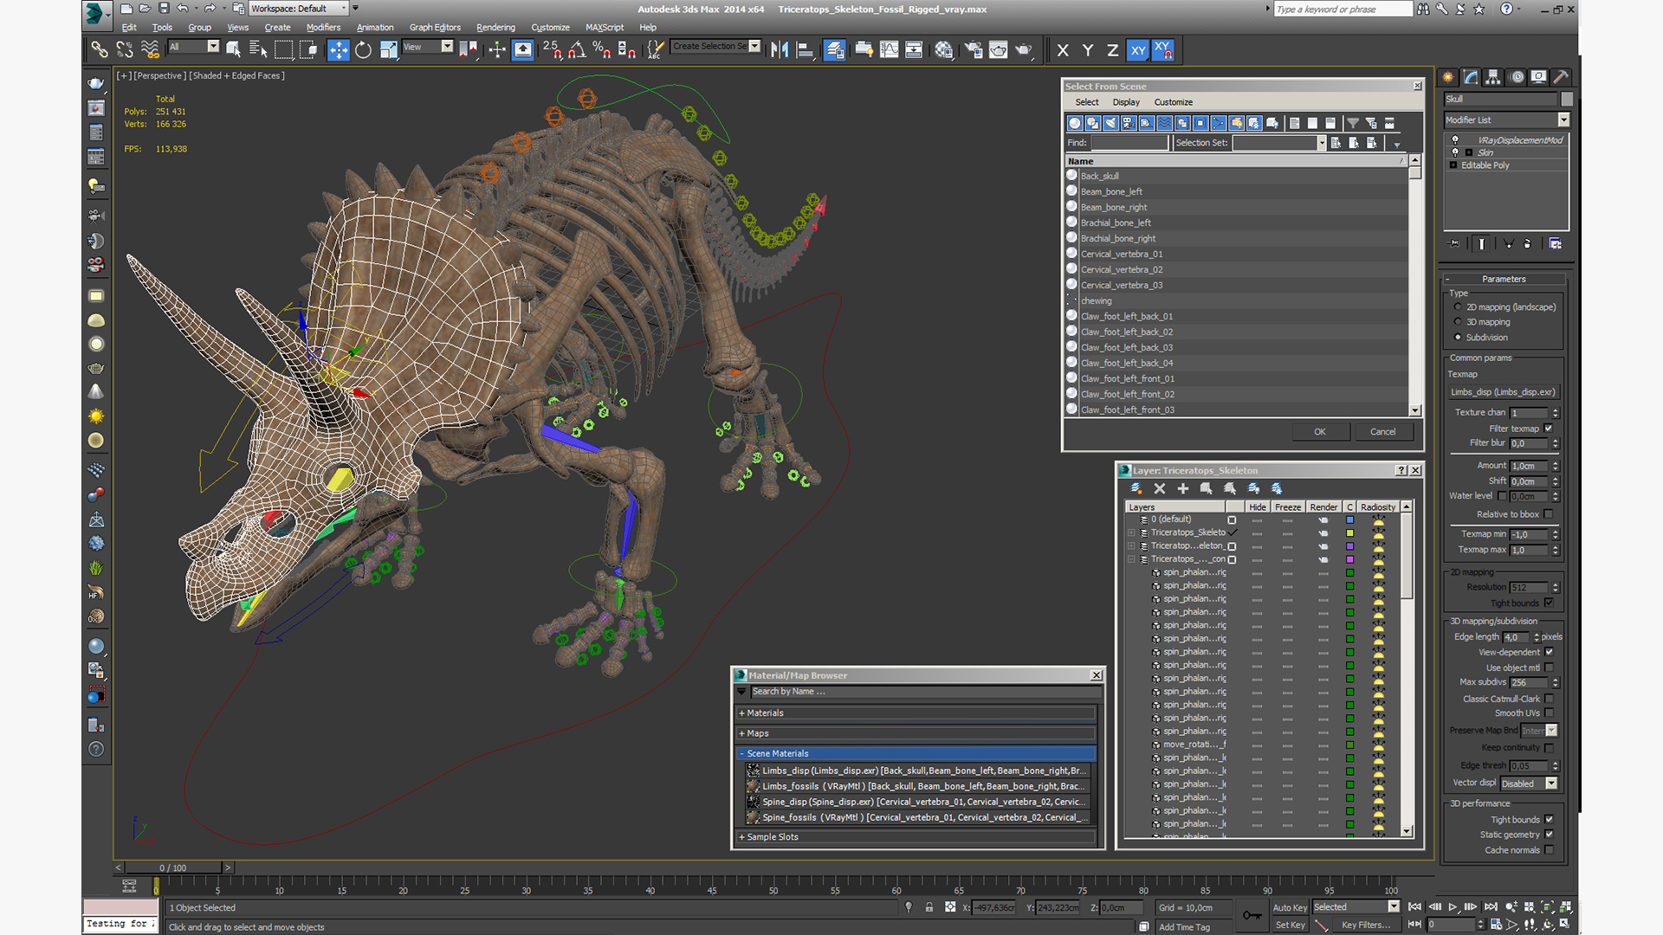Image resolution: width=1663 pixels, height=935 pixels.
Task: Go to the end frame
Action: click(1491, 906)
